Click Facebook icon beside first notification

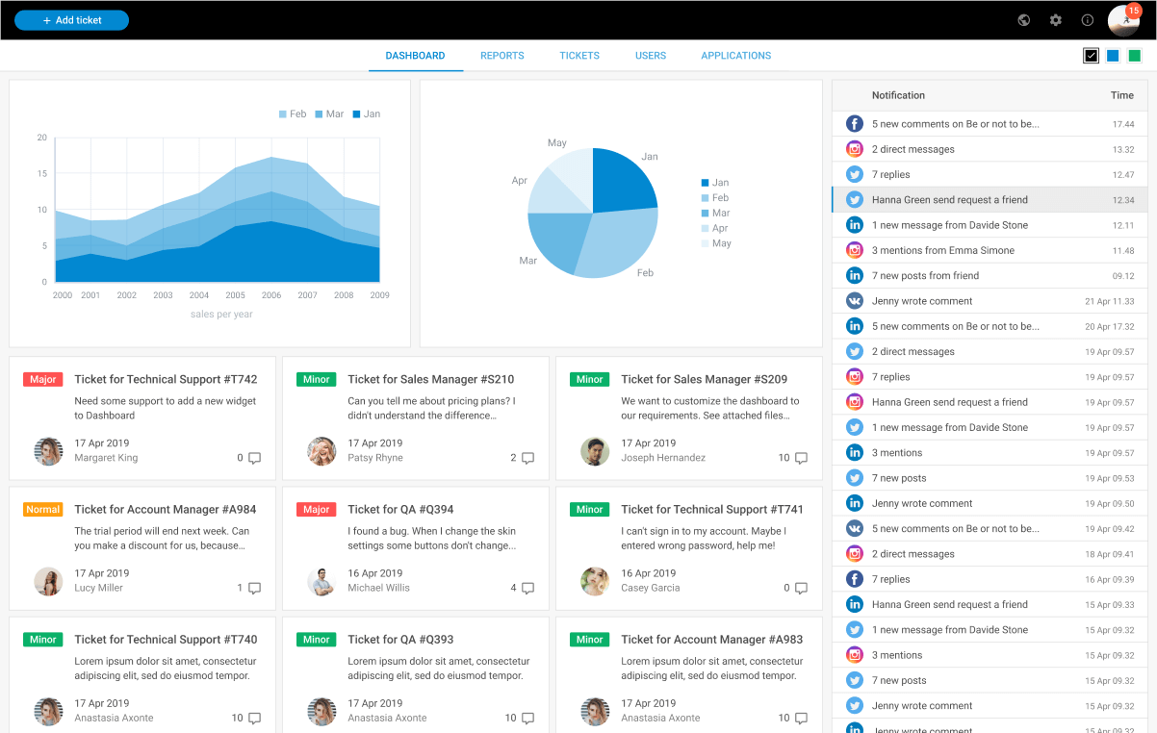[854, 124]
